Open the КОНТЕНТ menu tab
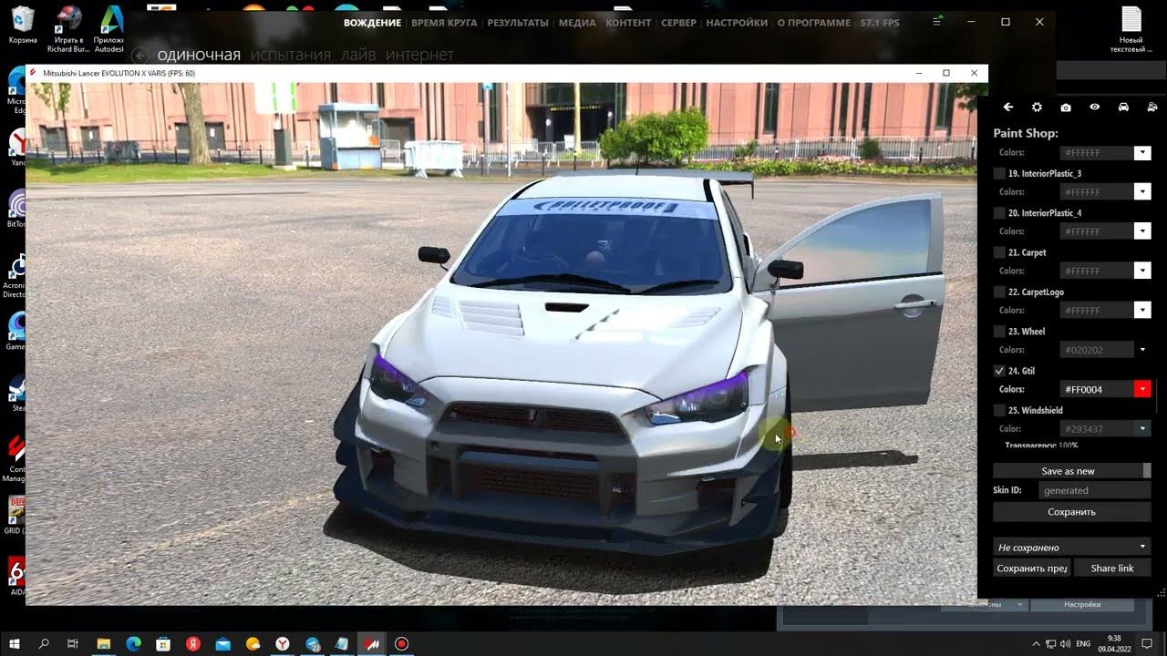This screenshot has width=1167, height=656. pos(628,23)
